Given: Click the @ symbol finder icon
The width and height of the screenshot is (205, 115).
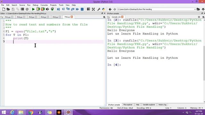Looking at the screenshot, I should click(27, 9).
